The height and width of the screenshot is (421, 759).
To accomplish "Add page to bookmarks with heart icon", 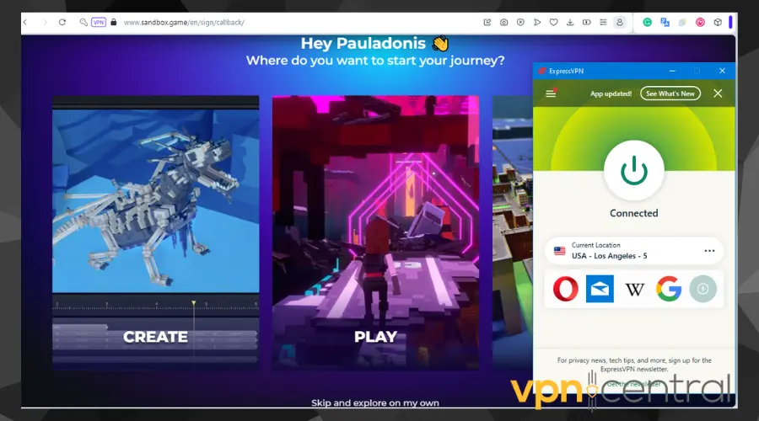I will tap(553, 22).
